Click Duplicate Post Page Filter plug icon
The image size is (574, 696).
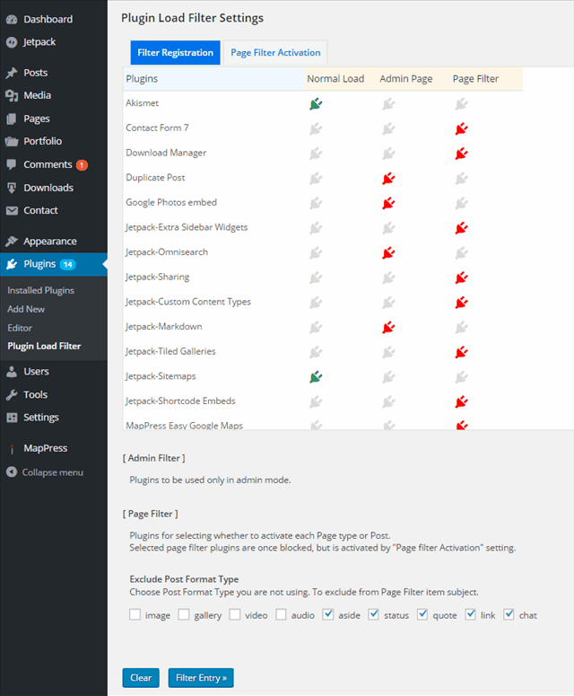(x=461, y=179)
